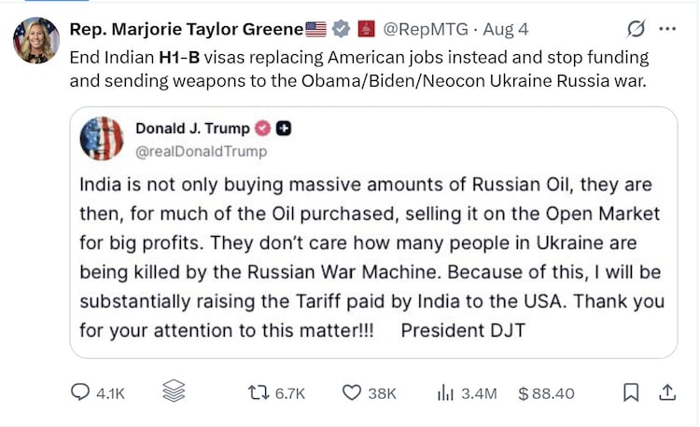Open Marjorie Taylor Greene's profile picture
This screenshot has height=427, width=700.
[x=36, y=40]
